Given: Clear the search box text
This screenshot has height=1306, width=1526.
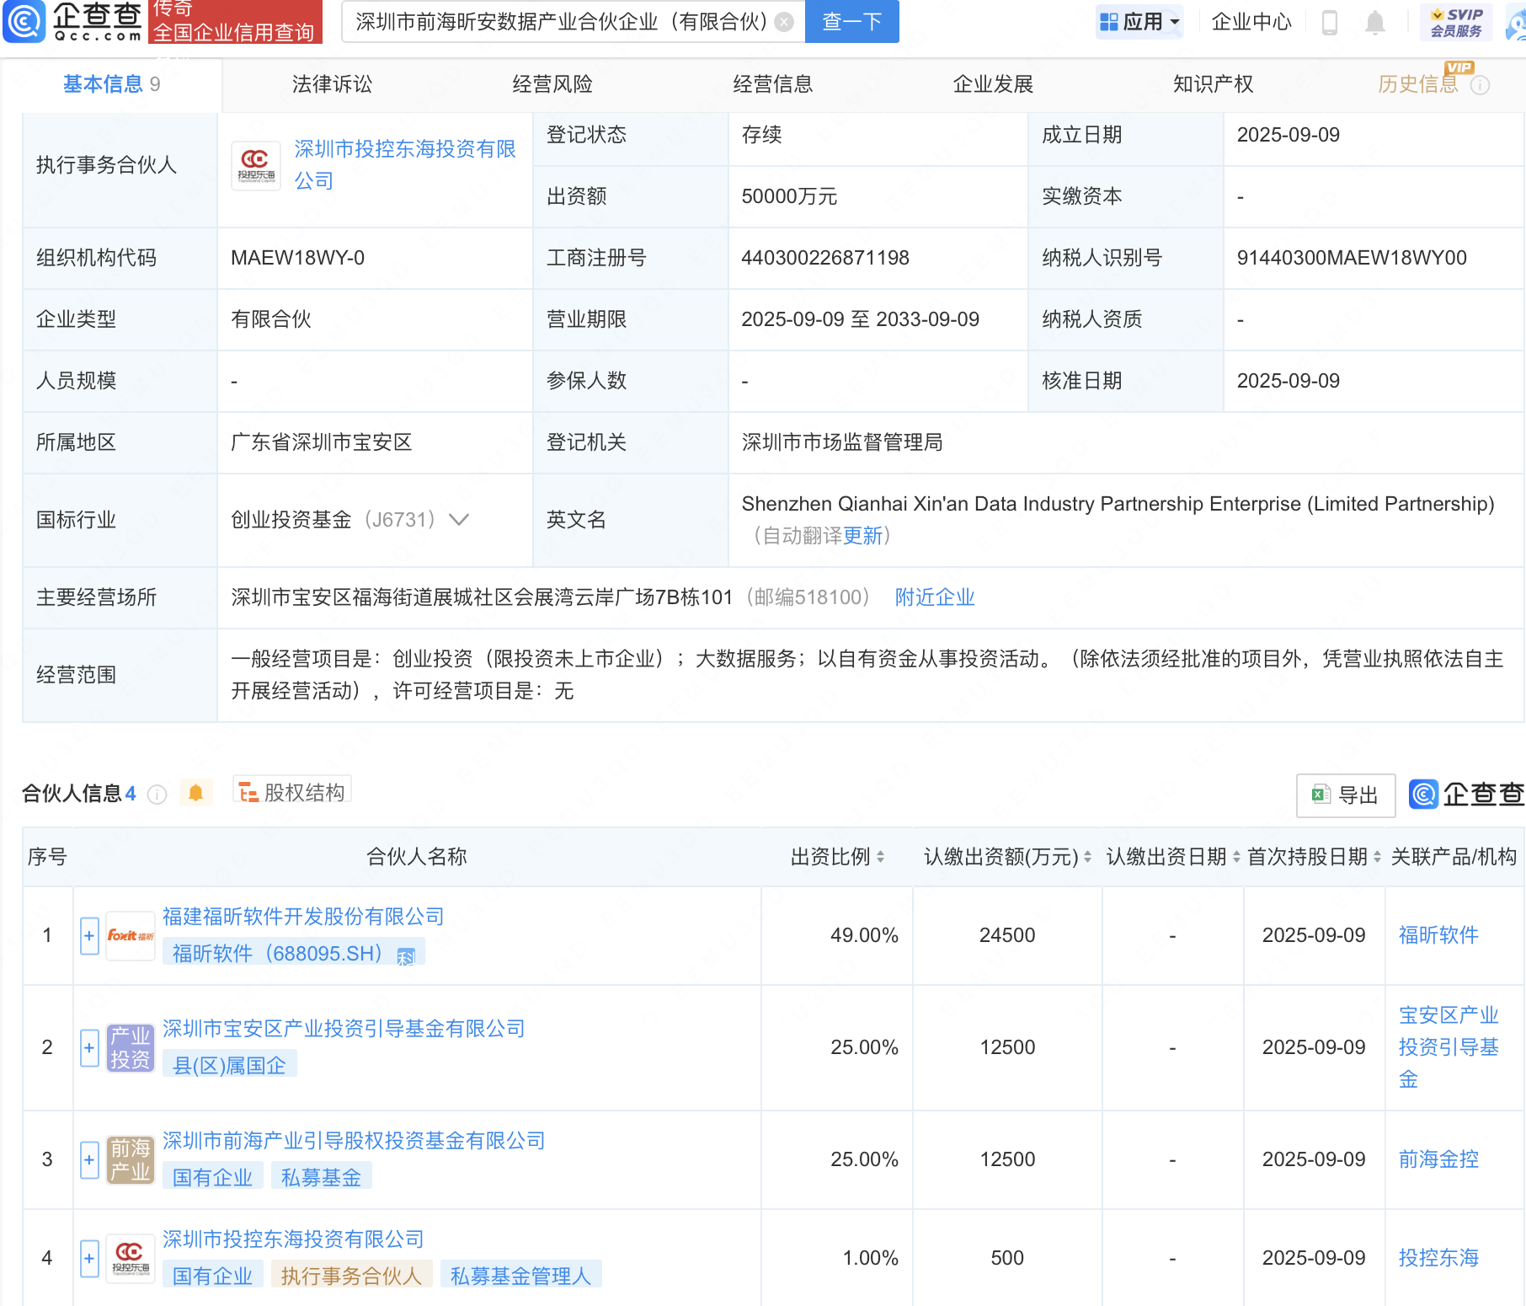Looking at the screenshot, I should [x=784, y=22].
